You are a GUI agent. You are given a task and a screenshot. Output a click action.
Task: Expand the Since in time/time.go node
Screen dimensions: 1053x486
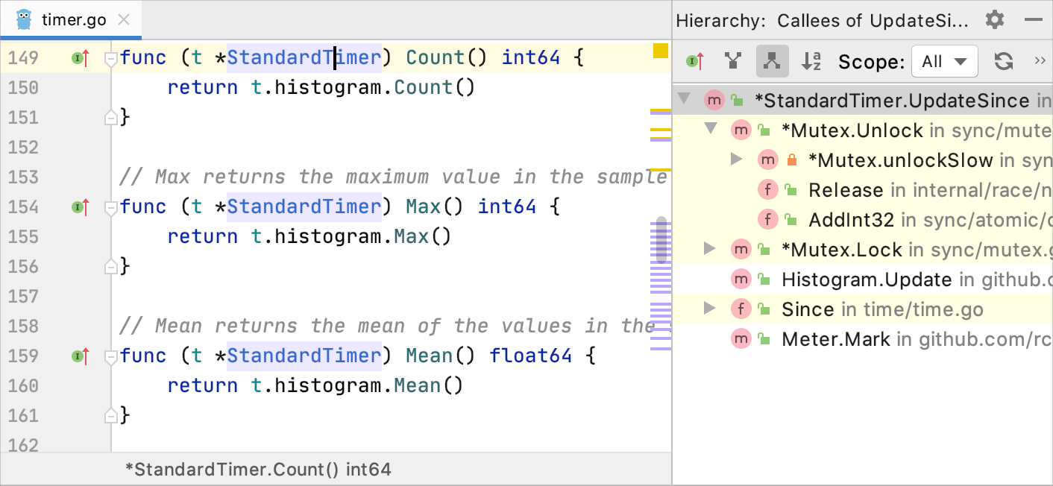coord(709,309)
